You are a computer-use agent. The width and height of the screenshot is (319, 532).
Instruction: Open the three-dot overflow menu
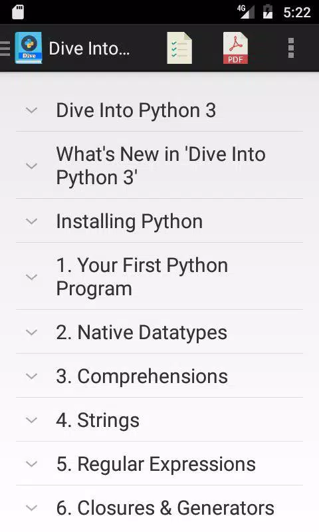291,48
